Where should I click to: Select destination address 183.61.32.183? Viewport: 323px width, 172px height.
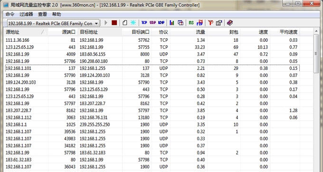coord(93,153)
